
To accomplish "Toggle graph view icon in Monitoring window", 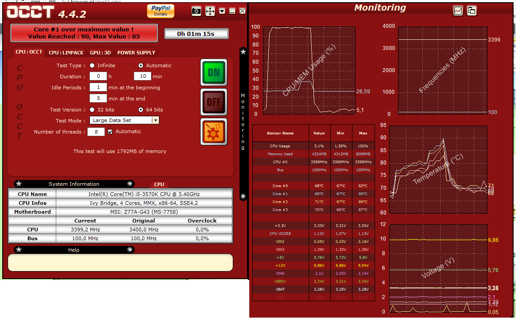I will tap(458, 11).
